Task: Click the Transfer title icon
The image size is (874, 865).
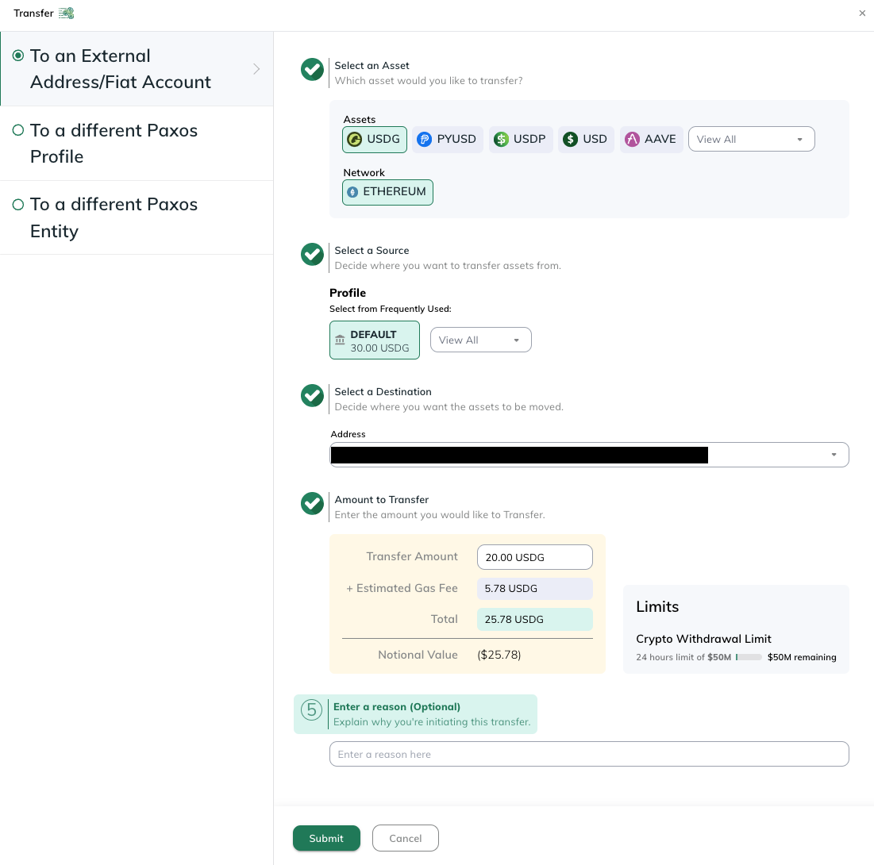Action: pos(67,13)
